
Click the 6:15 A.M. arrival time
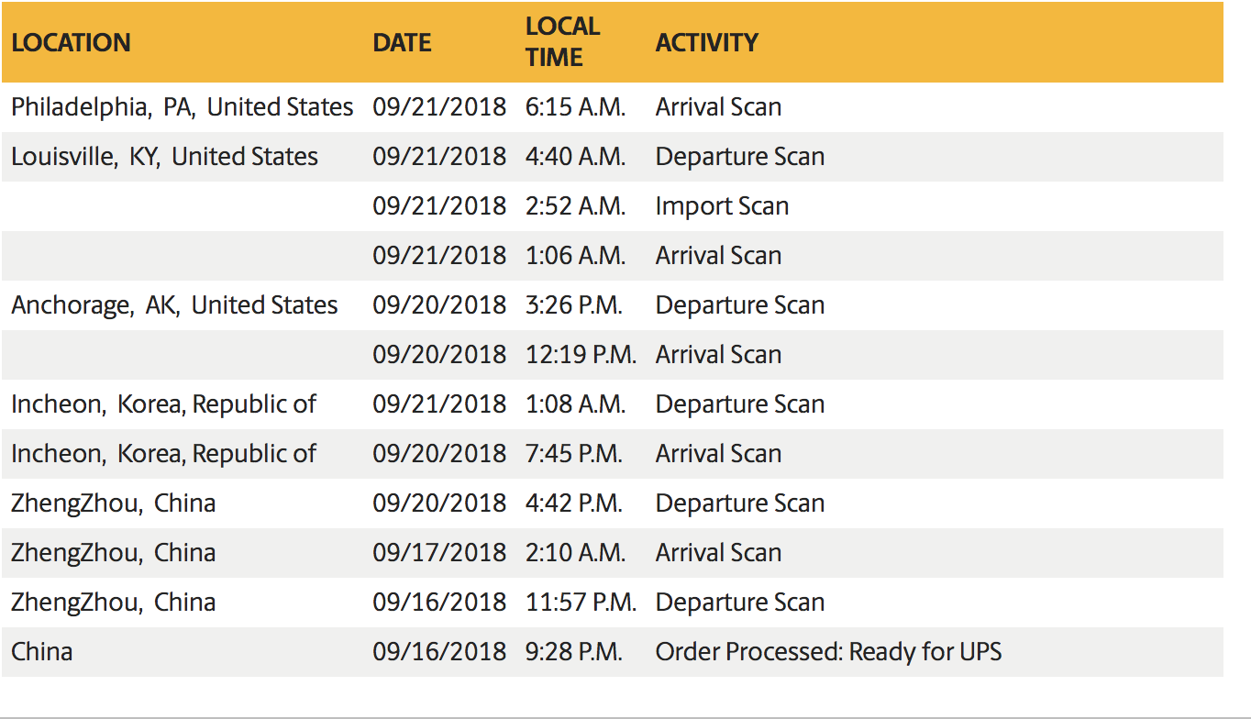click(575, 107)
